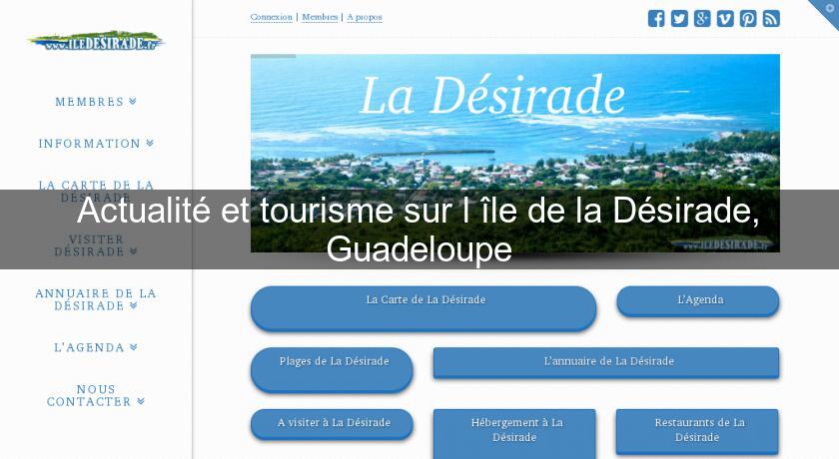Click L'annuaire de La Désirade button

(606, 362)
